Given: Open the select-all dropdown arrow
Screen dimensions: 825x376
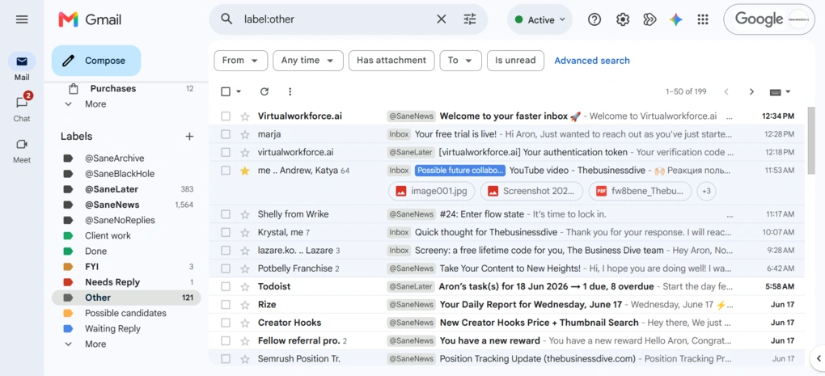Looking at the screenshot, I should pyautogui.click(x=239, y=91).
